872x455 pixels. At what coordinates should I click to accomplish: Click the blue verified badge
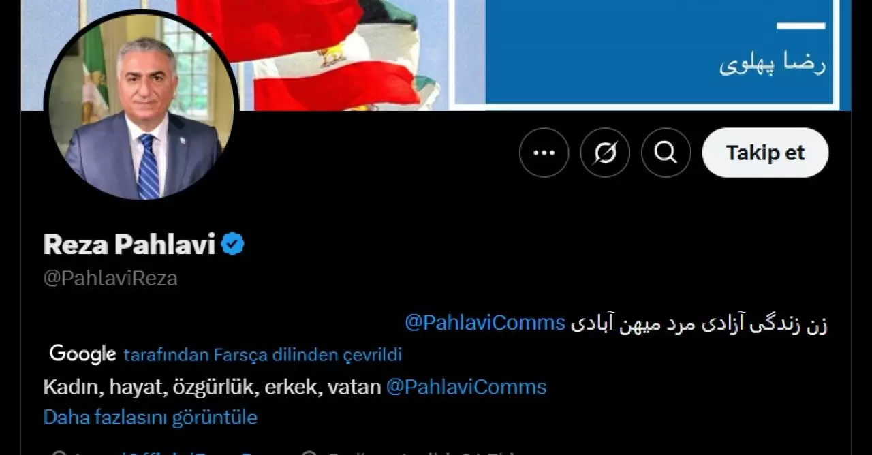232,244
